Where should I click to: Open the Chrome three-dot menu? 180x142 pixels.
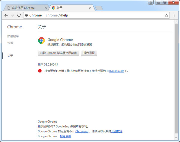click(174, 15)
